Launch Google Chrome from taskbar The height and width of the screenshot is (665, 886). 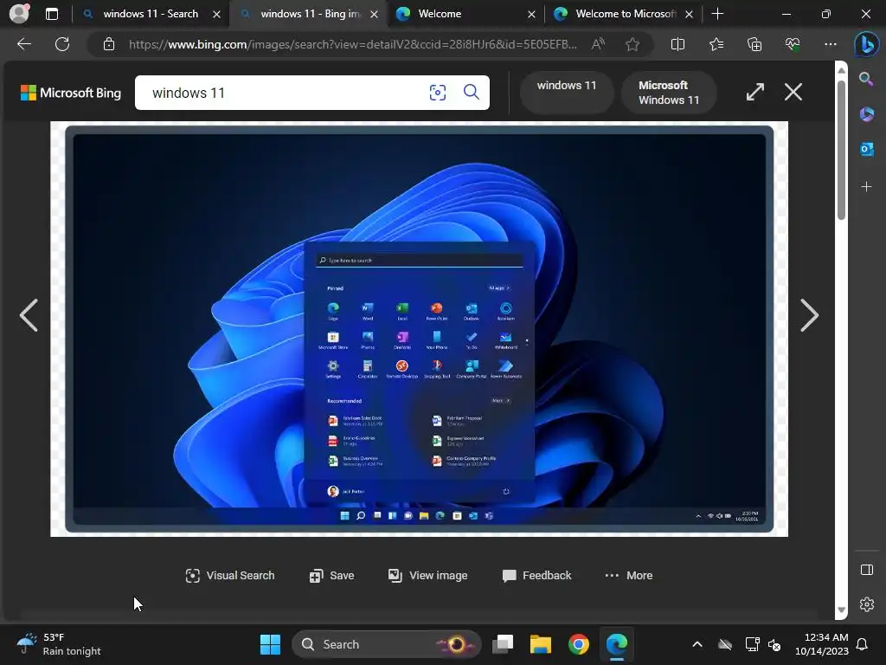578,644
